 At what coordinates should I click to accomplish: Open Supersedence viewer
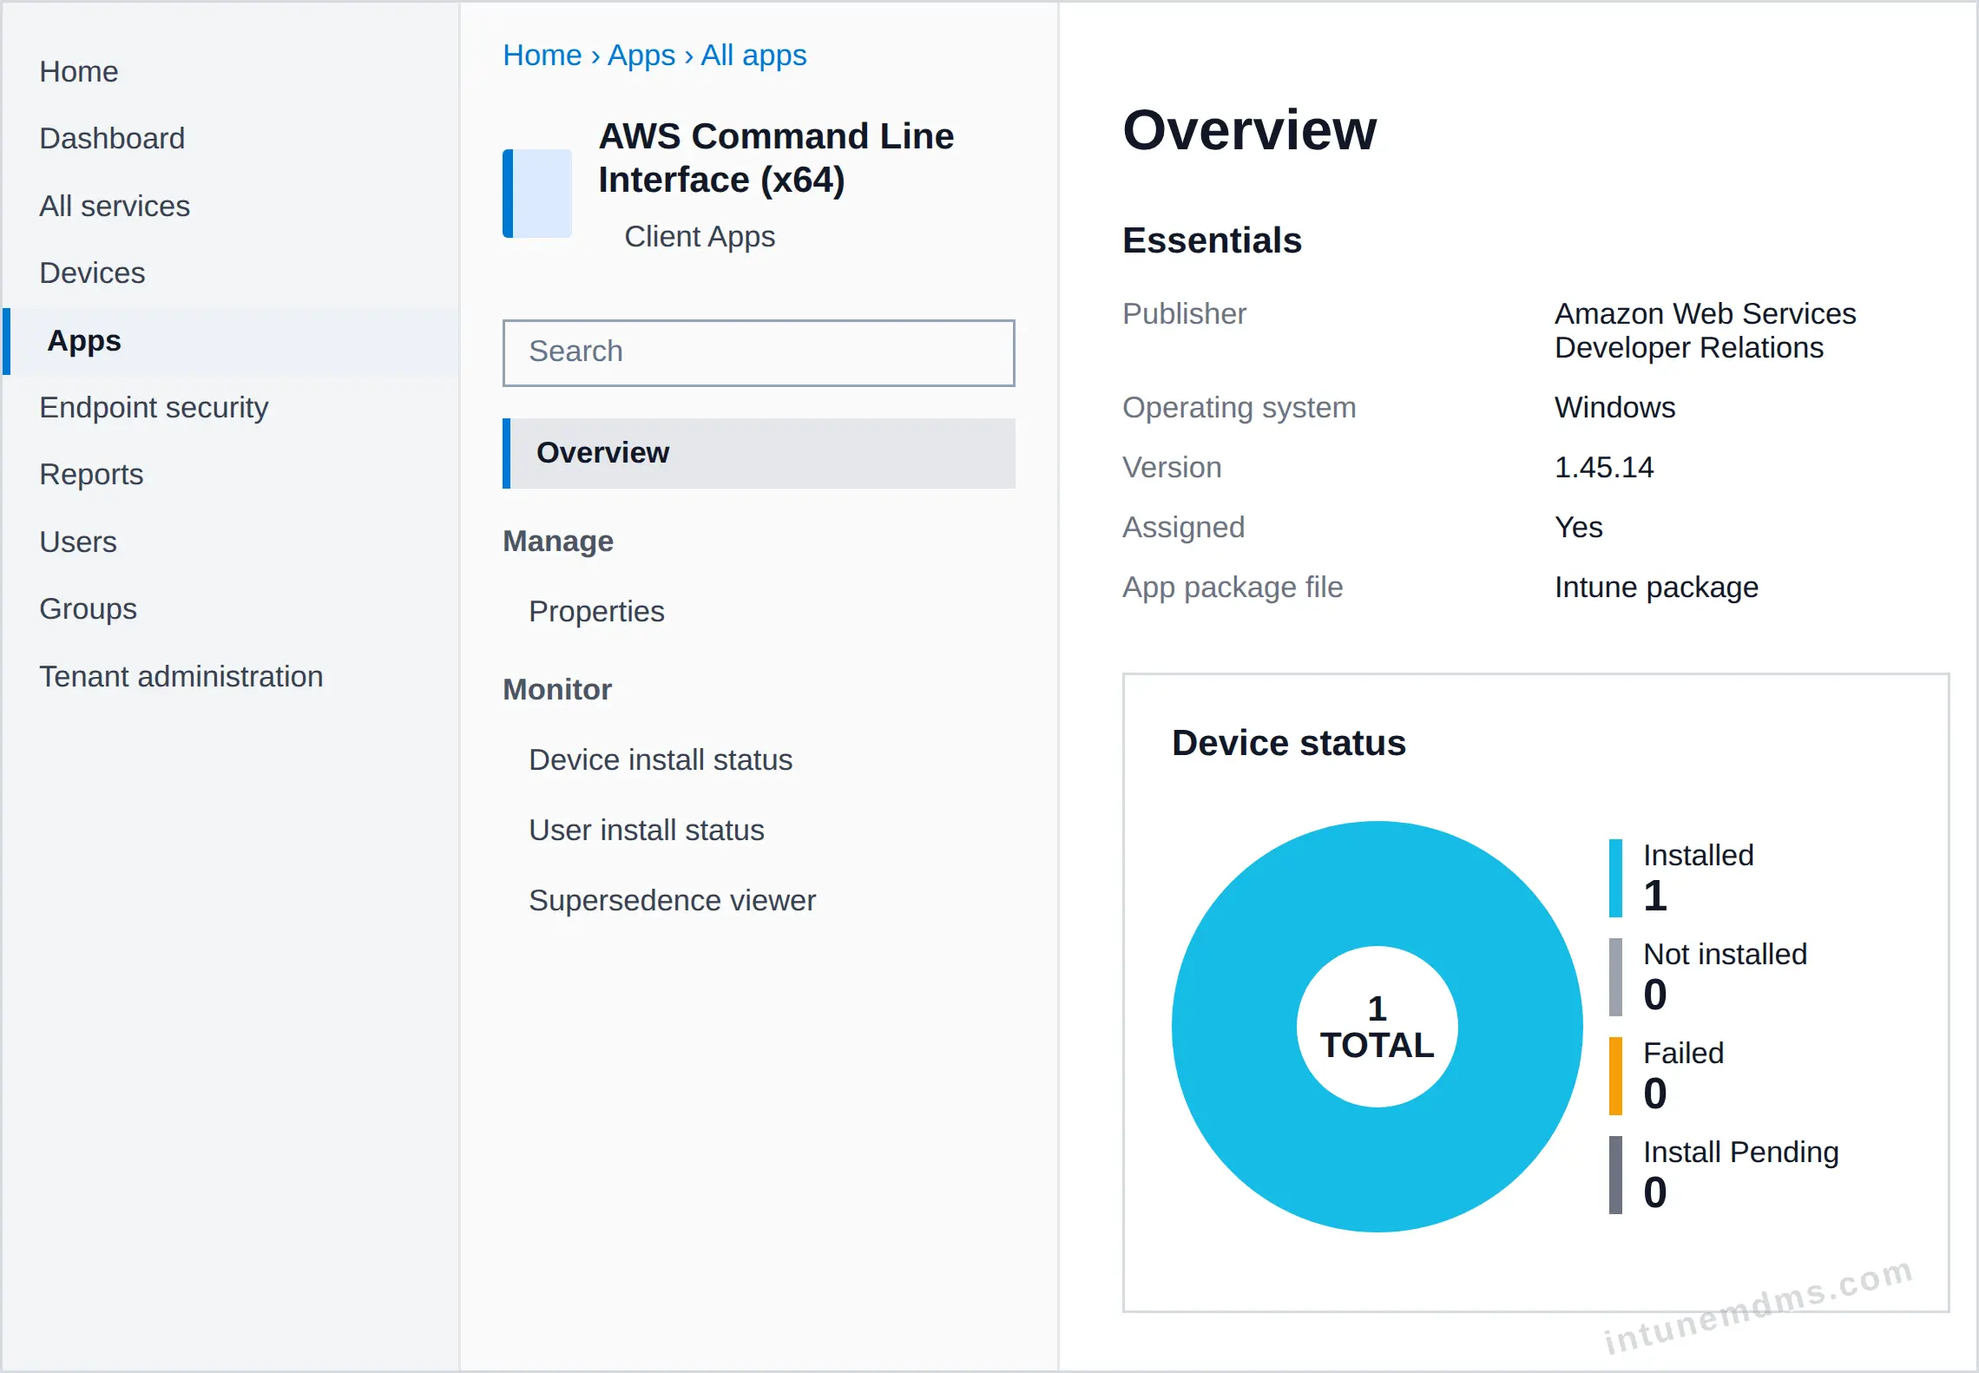[x=672, y=900]
